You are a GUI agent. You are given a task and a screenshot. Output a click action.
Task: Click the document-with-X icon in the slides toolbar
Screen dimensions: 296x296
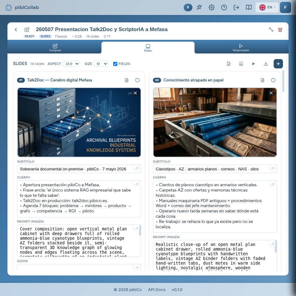[229, 64]
